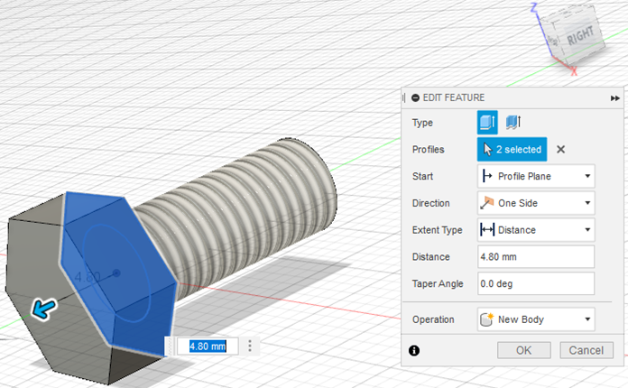Open the Extent Type dropdown

click(536, 230)
